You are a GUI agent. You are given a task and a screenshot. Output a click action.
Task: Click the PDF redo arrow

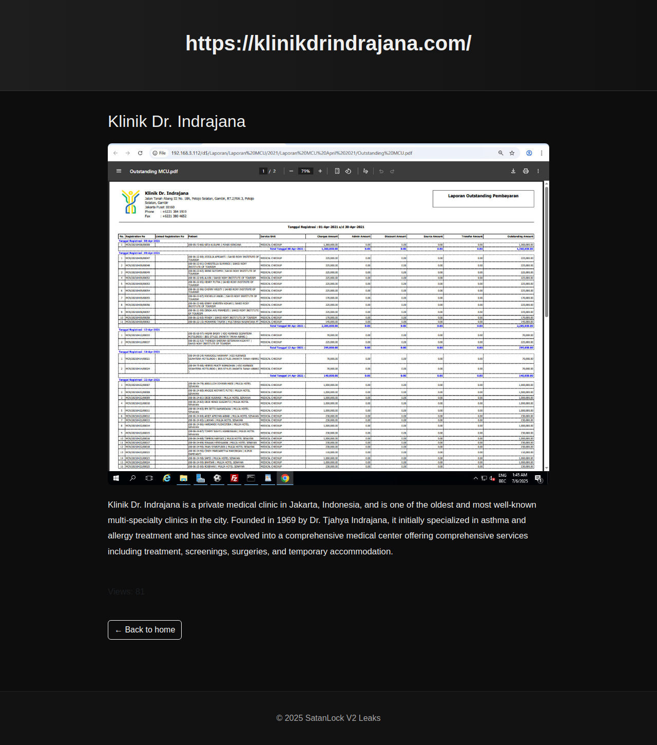click(x=392, y=171)
